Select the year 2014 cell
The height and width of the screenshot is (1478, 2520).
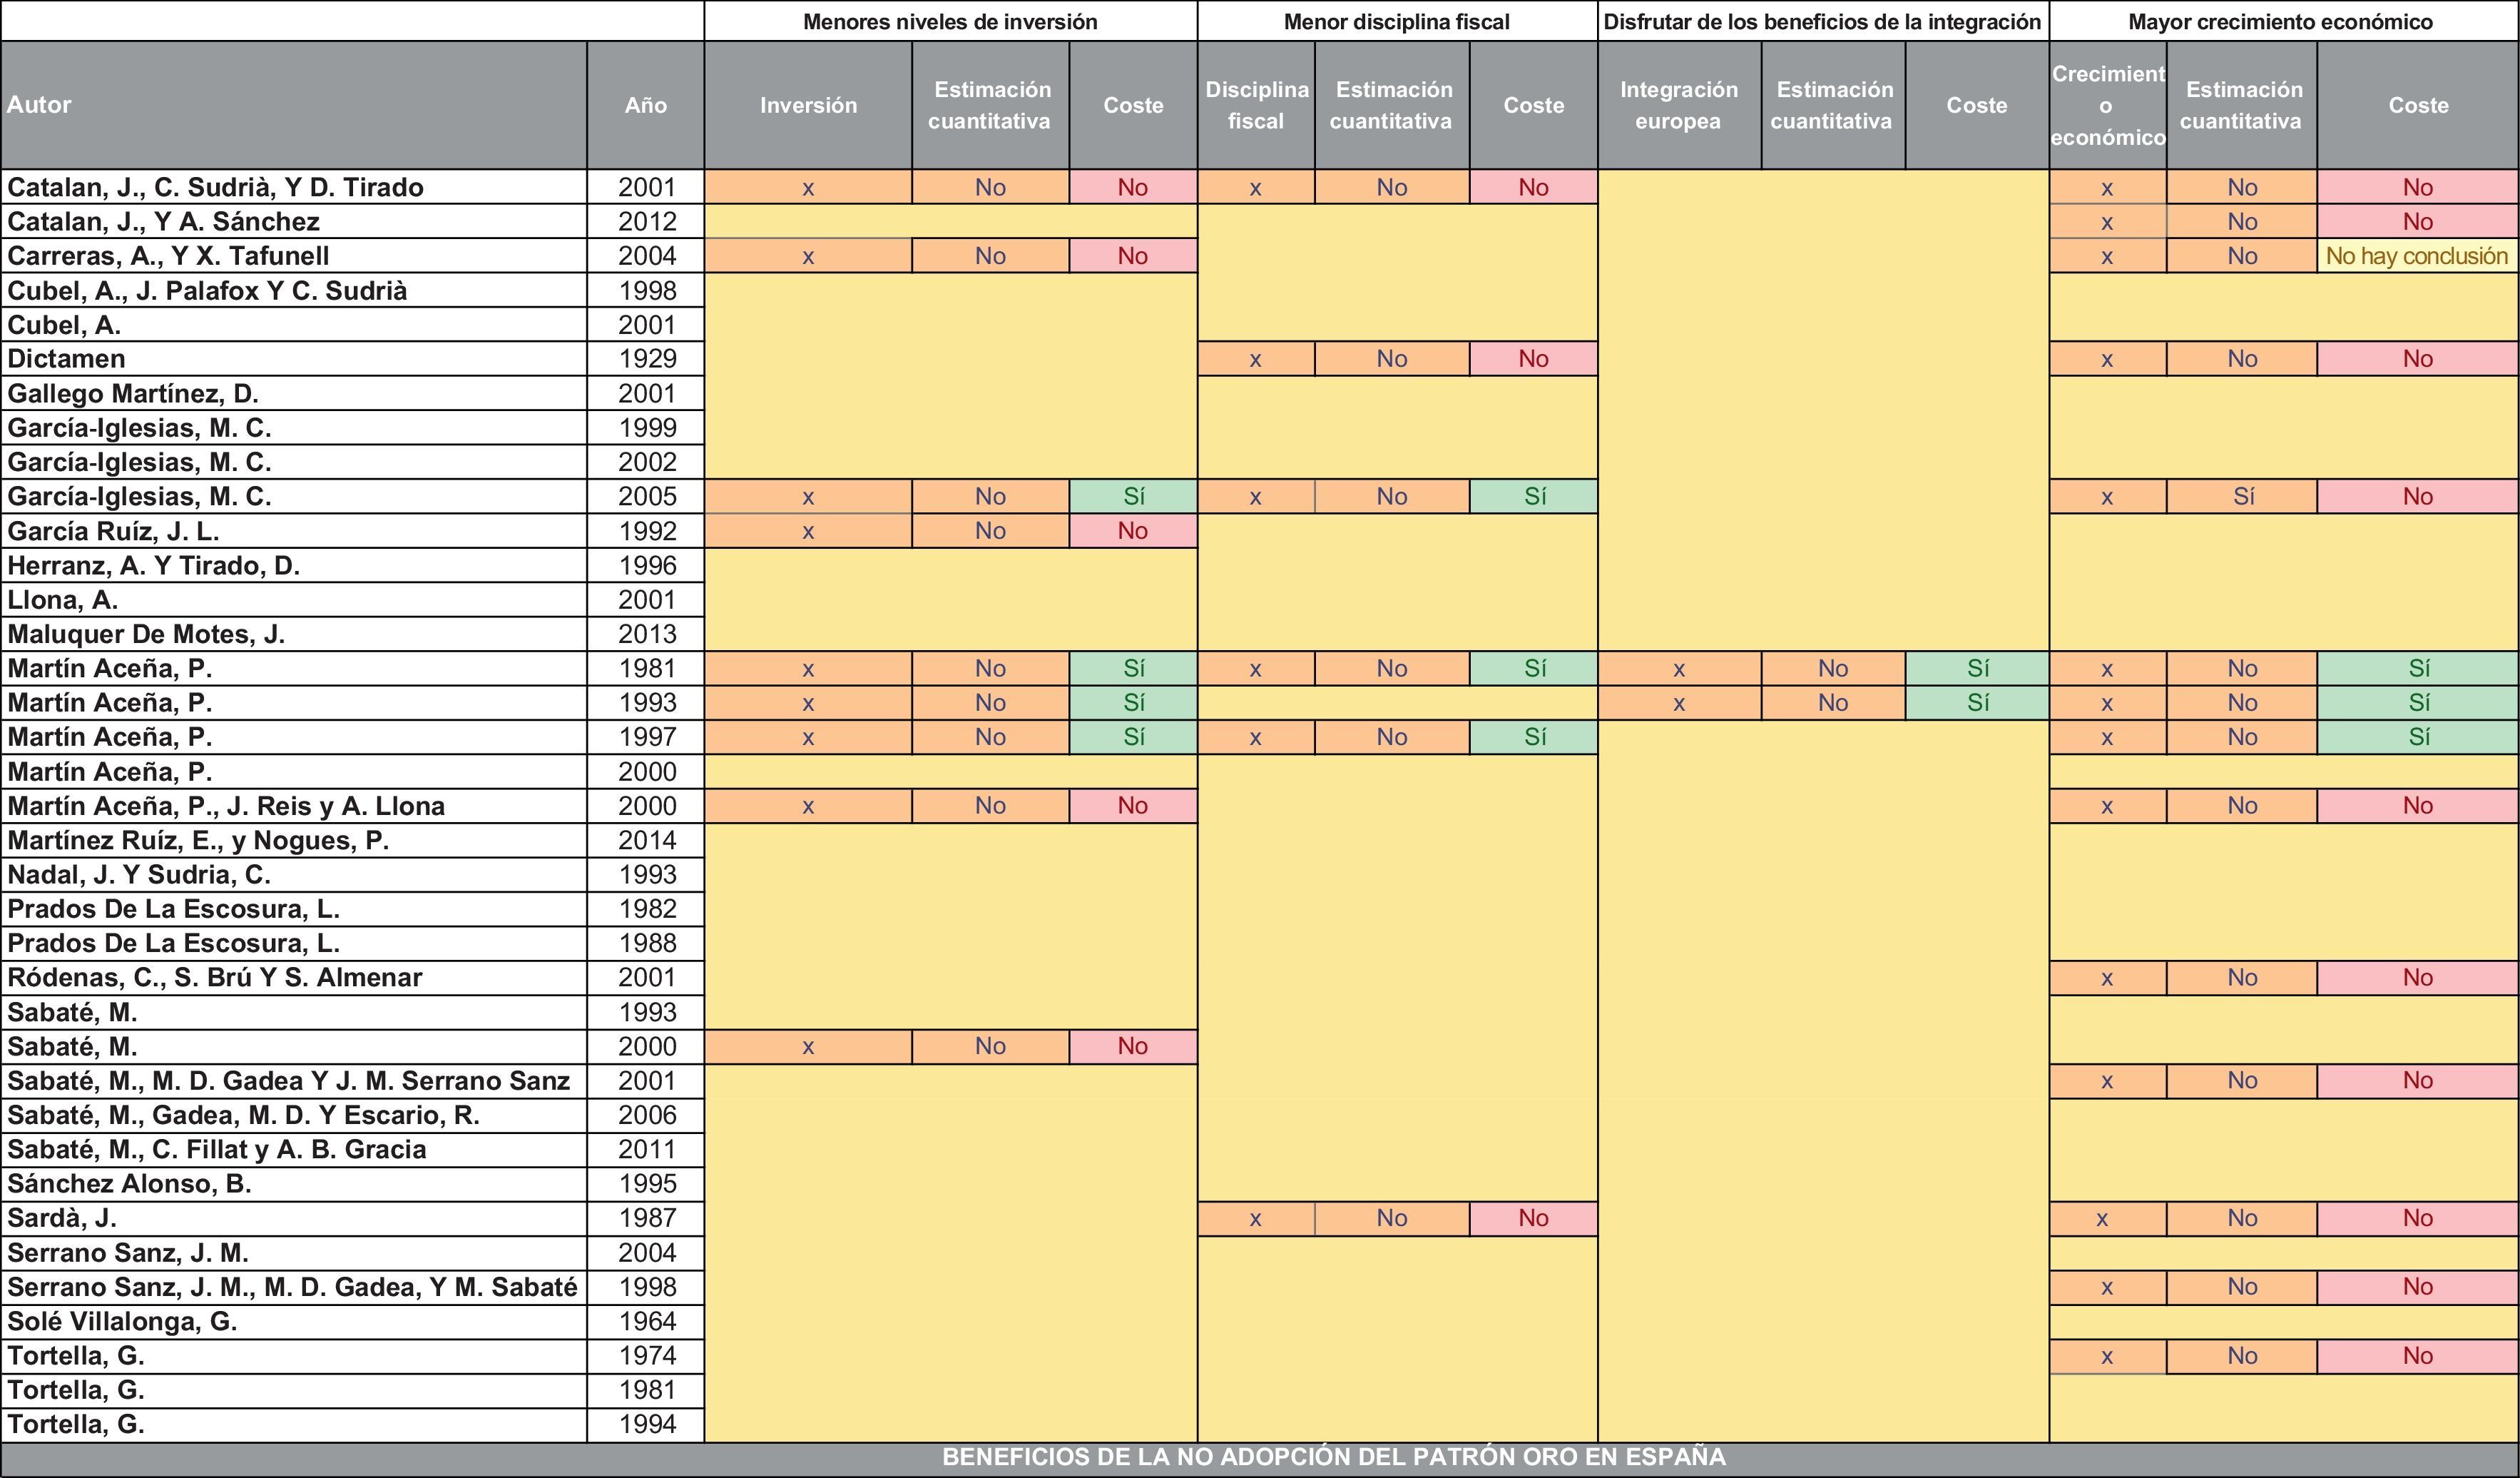coord(646,841)
